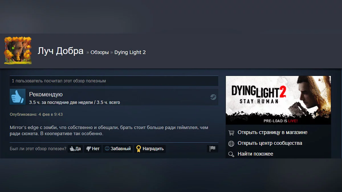Click Открыть страницу в магазине link
Viewport: 342px width, 192px height.
click(x=272, y=132)
